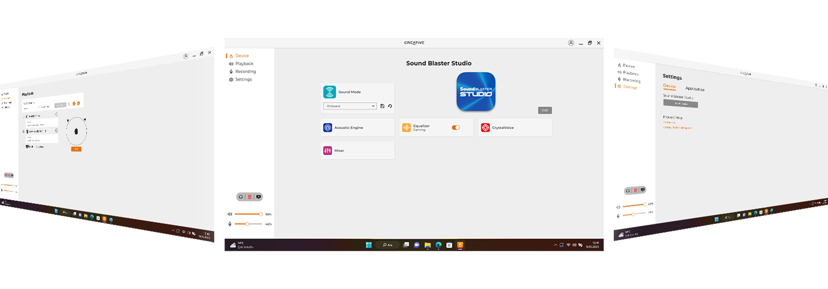The height and width of the screenshot is (289, 828).
Task: Click the Edit button under the device image
Action: coord(545,110)
